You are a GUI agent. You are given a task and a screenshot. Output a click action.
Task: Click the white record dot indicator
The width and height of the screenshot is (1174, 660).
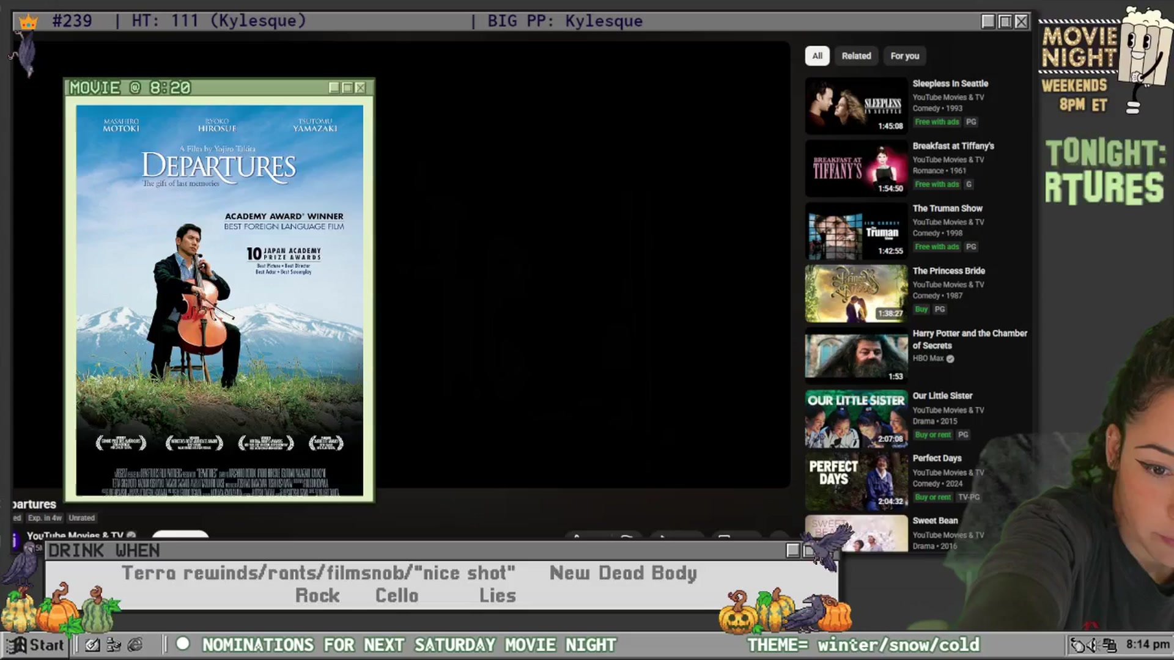tap(183, 643)
